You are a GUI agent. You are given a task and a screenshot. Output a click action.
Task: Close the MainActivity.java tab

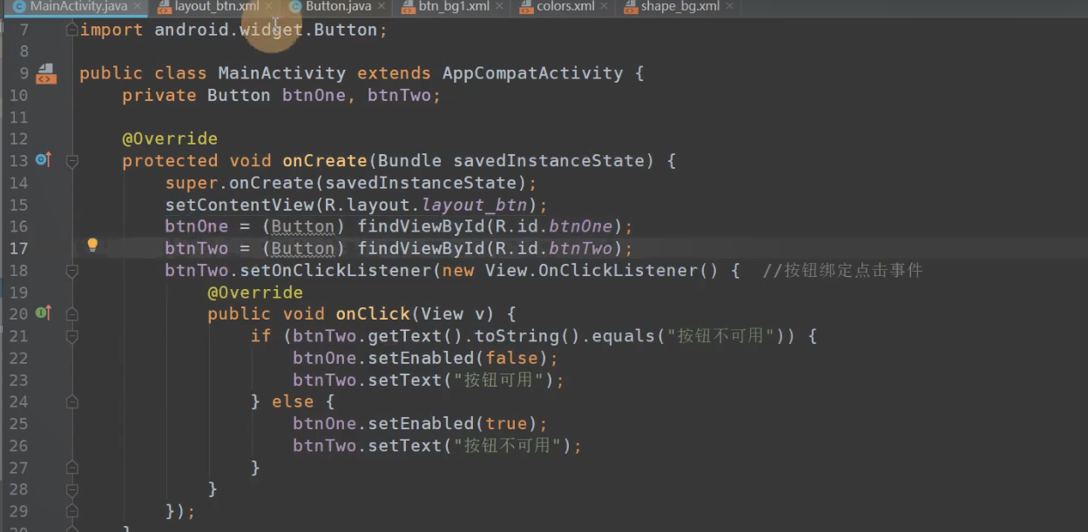point(138,6)
